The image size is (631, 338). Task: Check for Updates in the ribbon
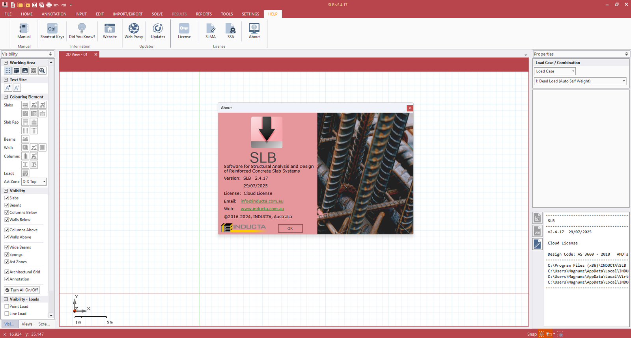coord(158,31)
